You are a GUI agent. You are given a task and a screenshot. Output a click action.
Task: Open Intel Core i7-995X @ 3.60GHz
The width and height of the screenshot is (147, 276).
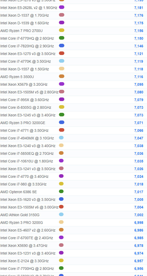click(x=24, y=100)
